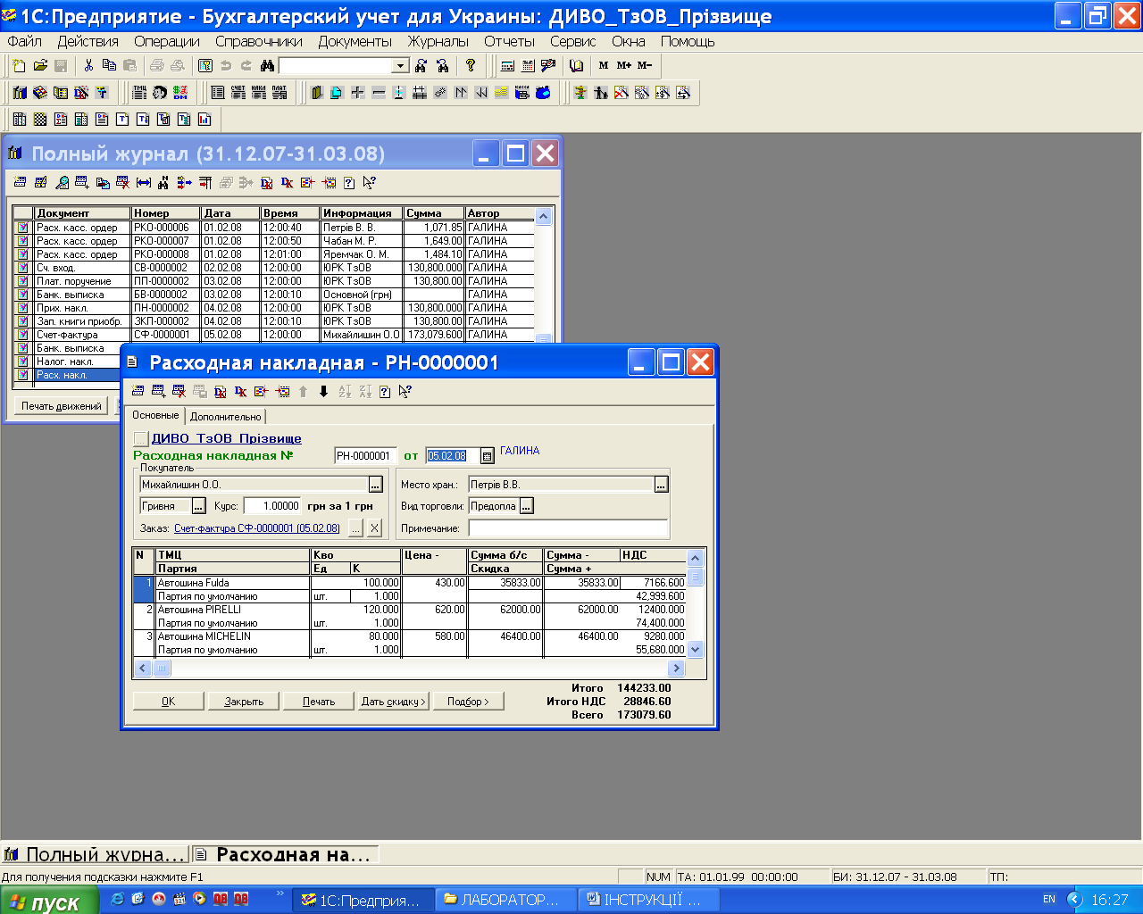Select the Счет-фактура row in Полный журнал
This screenshot has height=914, width=1143.
(275, 335)
